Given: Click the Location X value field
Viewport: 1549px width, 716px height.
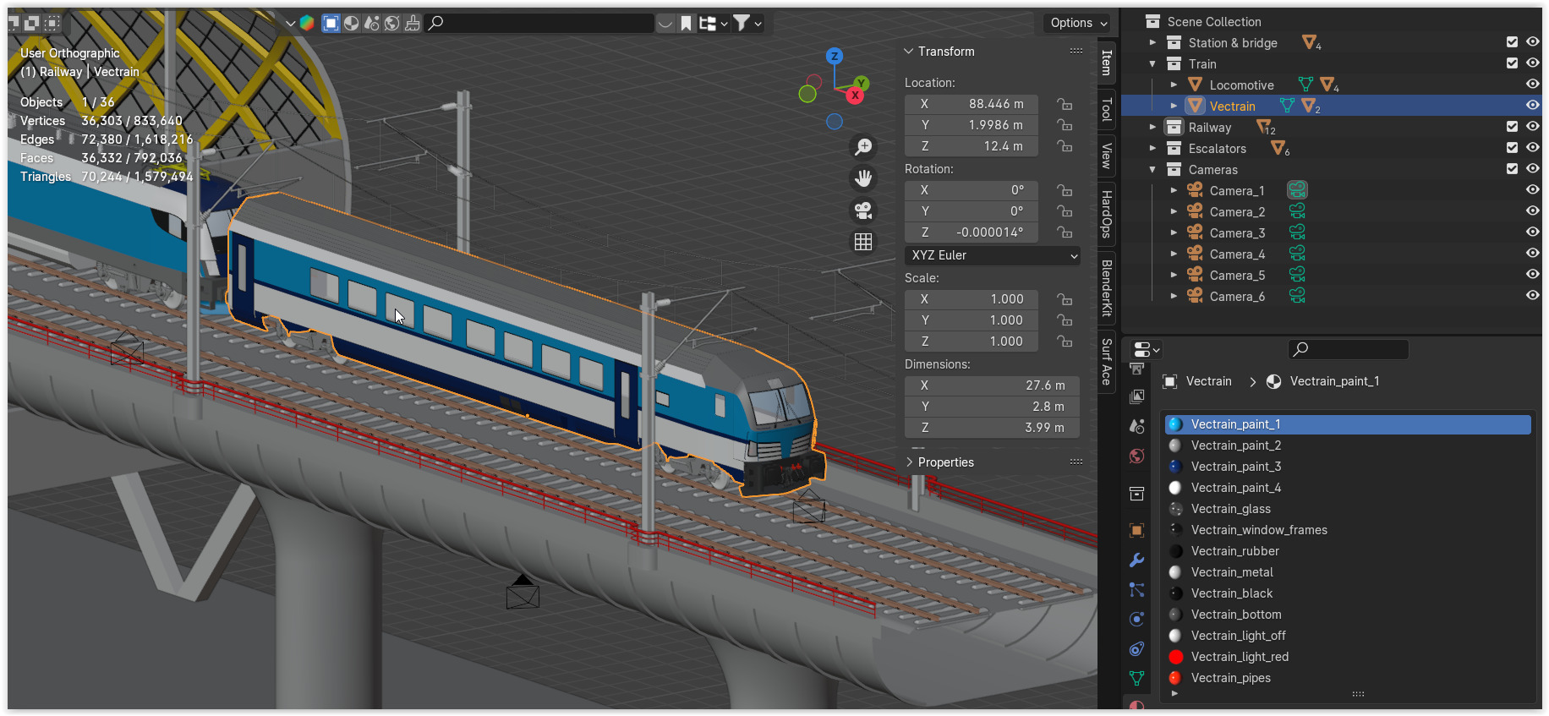Looking at the screenshot, I should pos(971,104).
